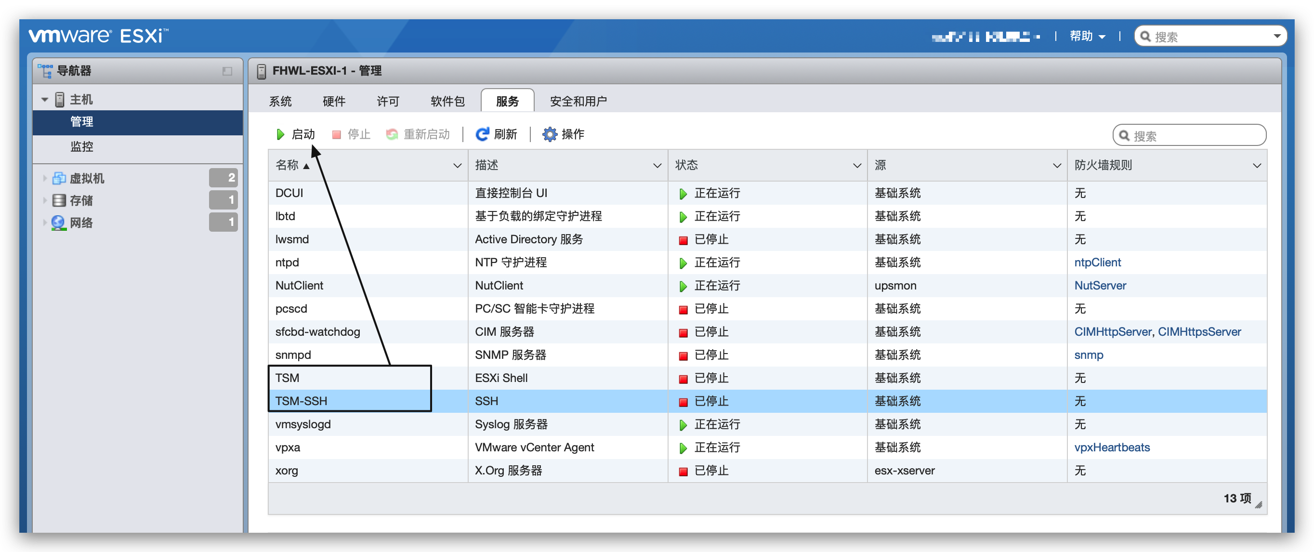Collapse the Host tree node
Screen dimensions: 1314x552
tap(45, 100)
